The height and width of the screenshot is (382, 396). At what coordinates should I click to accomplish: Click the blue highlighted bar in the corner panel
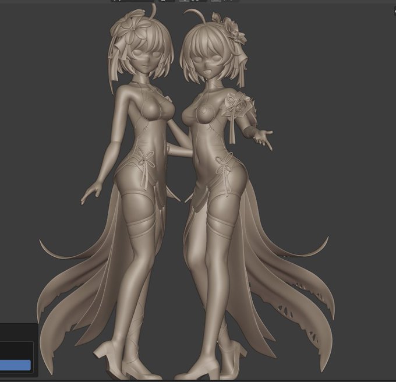click(x=15, y=365)
